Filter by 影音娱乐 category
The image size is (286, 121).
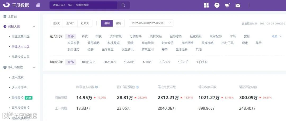(x=168, y=43)
